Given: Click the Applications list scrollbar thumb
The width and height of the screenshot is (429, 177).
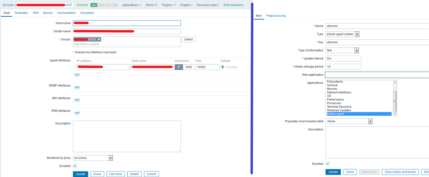Looking at the screenshot, I should pos(395,101).
